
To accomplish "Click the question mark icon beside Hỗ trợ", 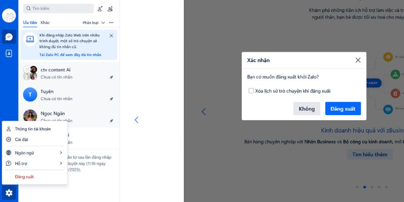I will (9, 163).
